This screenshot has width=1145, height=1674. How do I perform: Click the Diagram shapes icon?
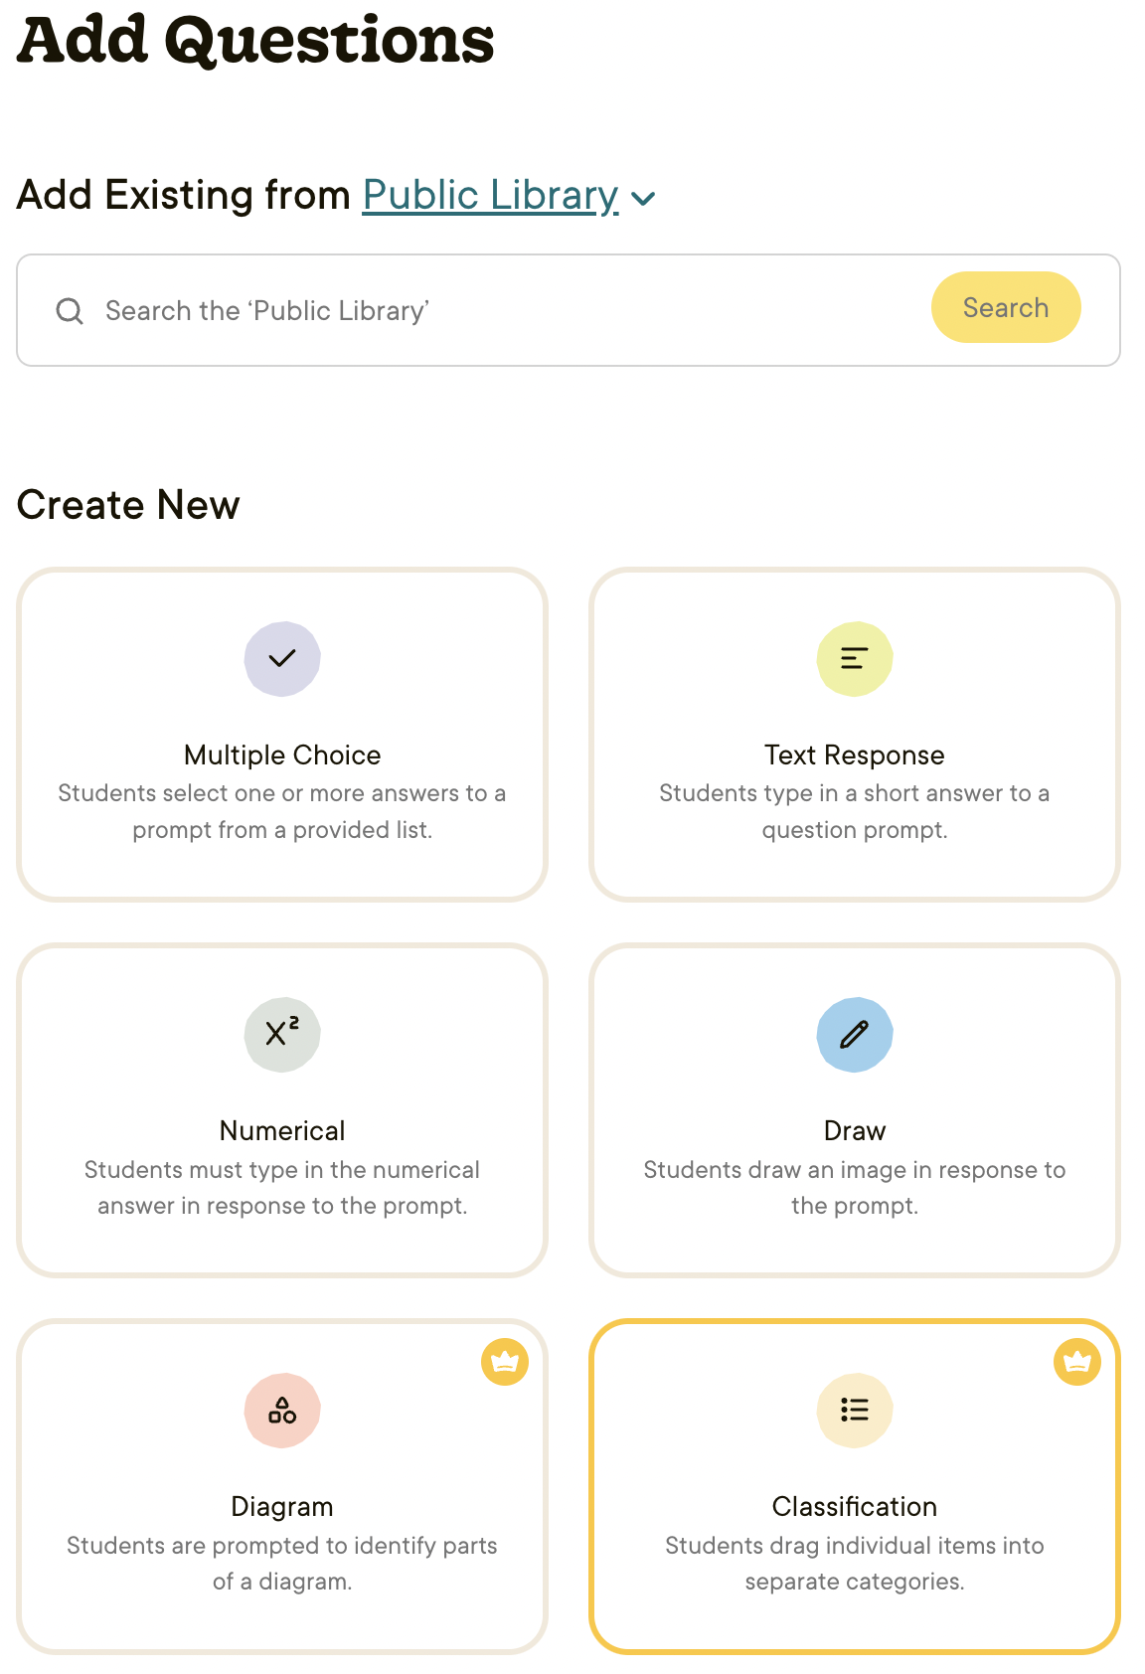(282, 1410)
